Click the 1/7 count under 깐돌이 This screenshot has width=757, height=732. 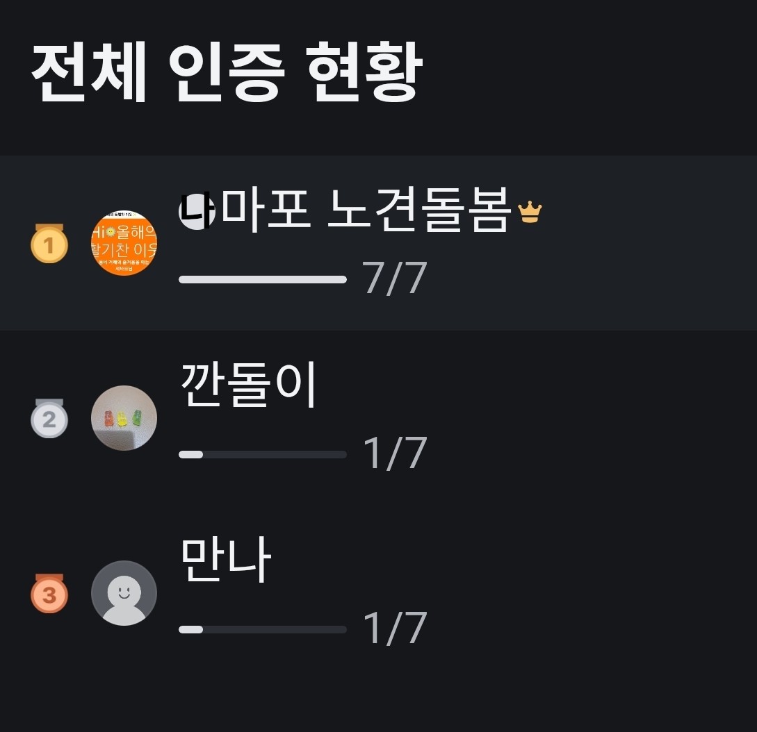(x=394, y=454)
